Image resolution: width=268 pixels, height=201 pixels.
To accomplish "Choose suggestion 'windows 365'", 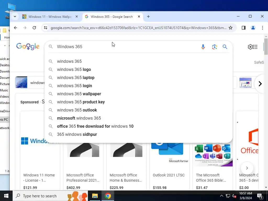I will (138, 61).
